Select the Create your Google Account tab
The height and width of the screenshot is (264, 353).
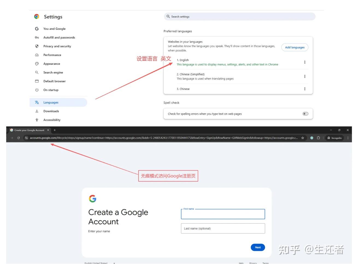29,130
